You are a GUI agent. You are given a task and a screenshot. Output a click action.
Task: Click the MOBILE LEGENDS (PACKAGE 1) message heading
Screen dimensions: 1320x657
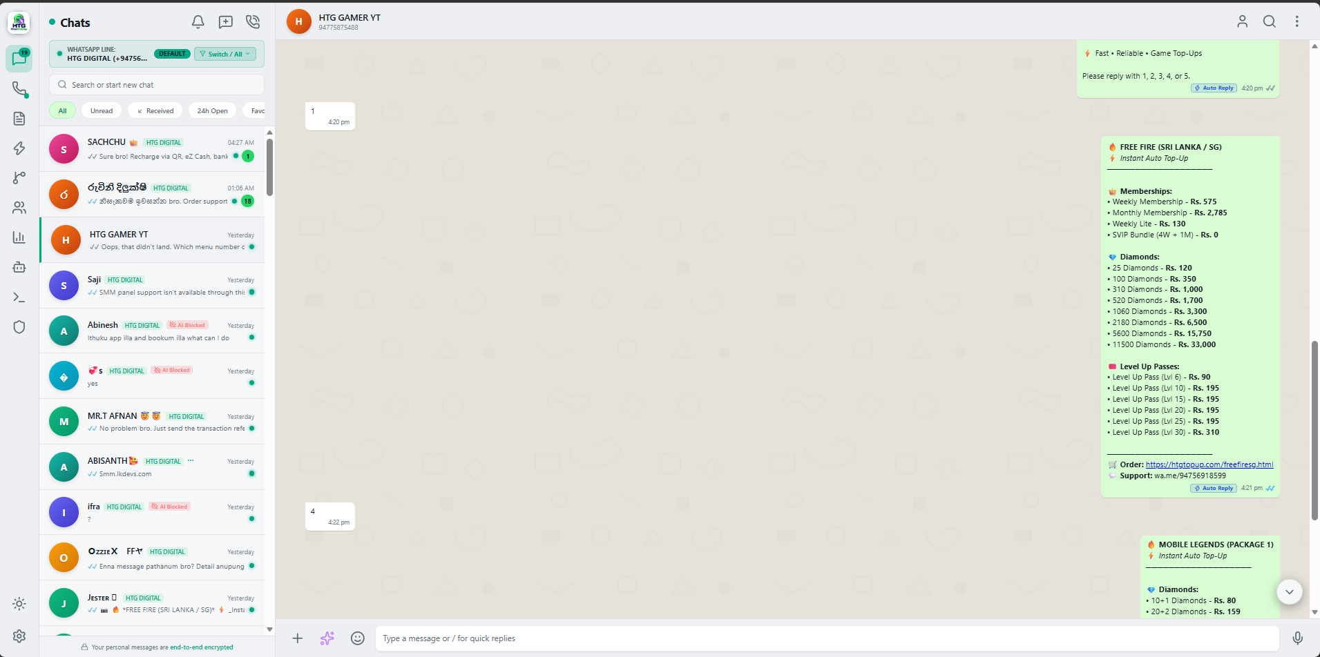(x=1216, y=545)
